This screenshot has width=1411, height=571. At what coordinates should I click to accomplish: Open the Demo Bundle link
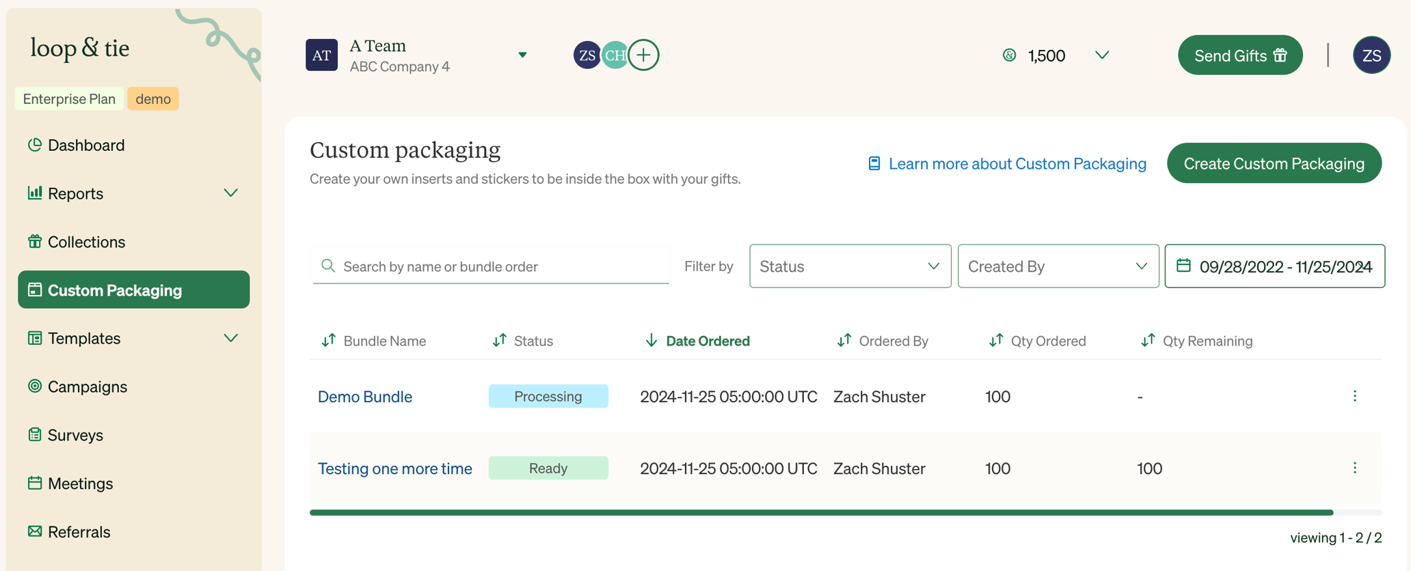pos(365,397)
